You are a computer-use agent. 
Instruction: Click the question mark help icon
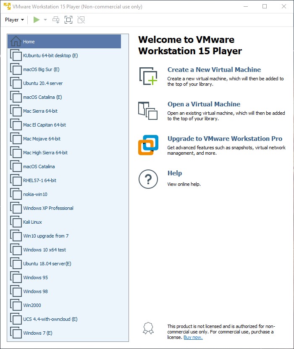[148, 179]
